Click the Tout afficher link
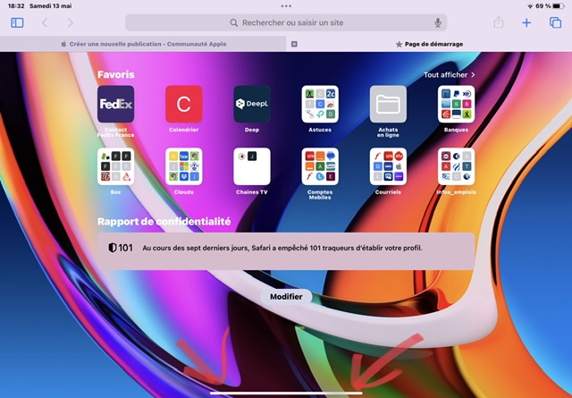This screenshot has height=398, width=572. coord(449,75)
